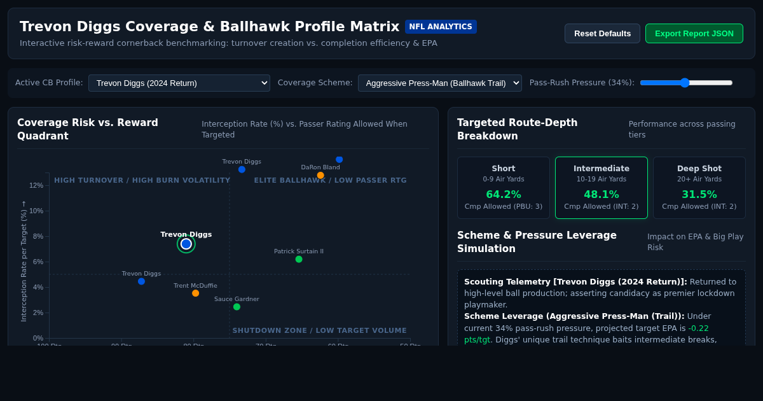
Task: Click the High Turnover / High Burn Volatility label
Action: point(142,181)
